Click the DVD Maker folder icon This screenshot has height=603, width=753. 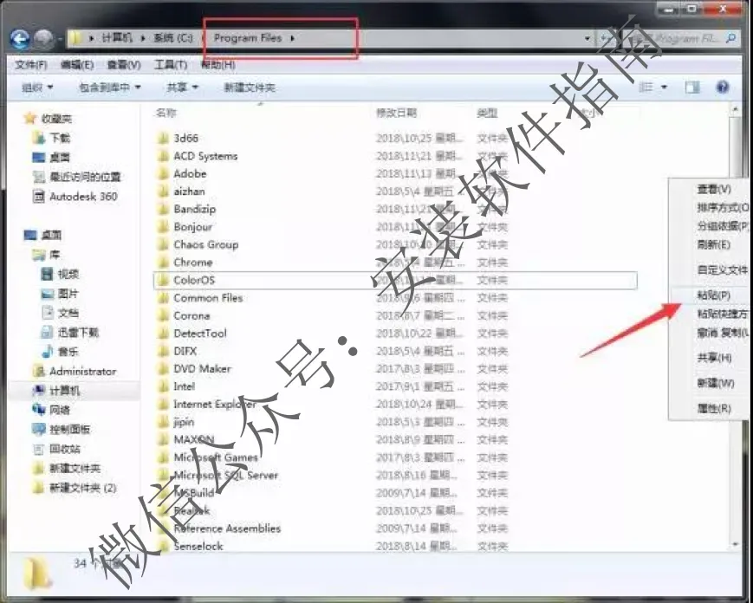(163, 369)
